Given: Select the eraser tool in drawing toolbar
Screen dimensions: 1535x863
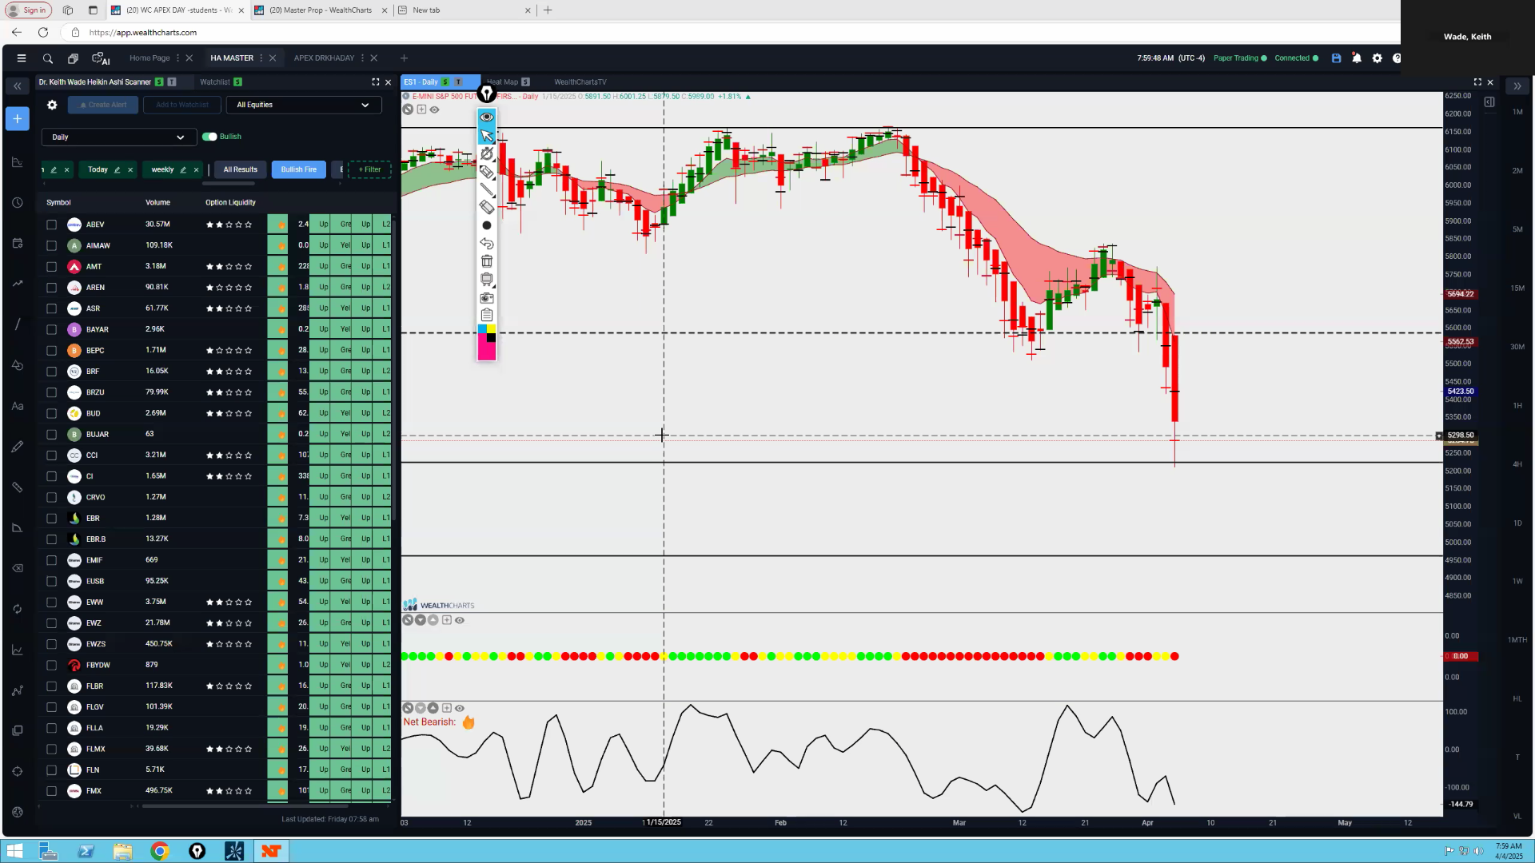Looking at the screenshot, I should (487, 207).
